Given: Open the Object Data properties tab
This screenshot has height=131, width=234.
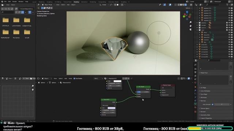Looking at the screenshot, I should (x=195, y=104).
